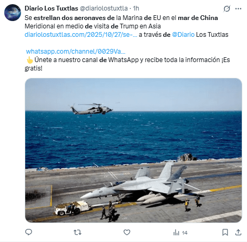Follow the diariolostuxtlas.com article link
The height and width of the screenshot is (242, 247).
[81, 35]
